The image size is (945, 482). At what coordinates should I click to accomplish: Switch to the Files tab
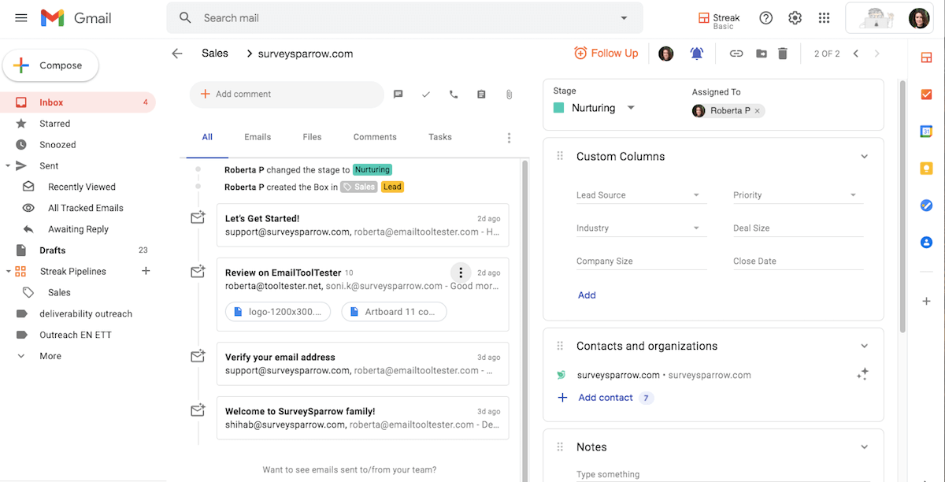312,137
